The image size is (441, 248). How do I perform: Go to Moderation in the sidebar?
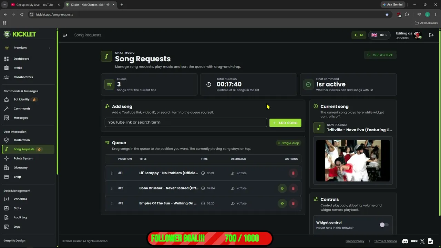click(27, 140)
